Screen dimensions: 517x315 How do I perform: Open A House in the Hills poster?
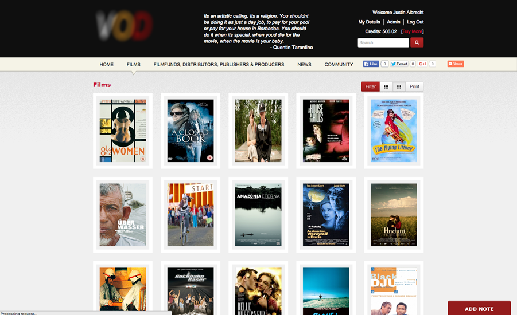pyautogui.click(x=326, y=131)
